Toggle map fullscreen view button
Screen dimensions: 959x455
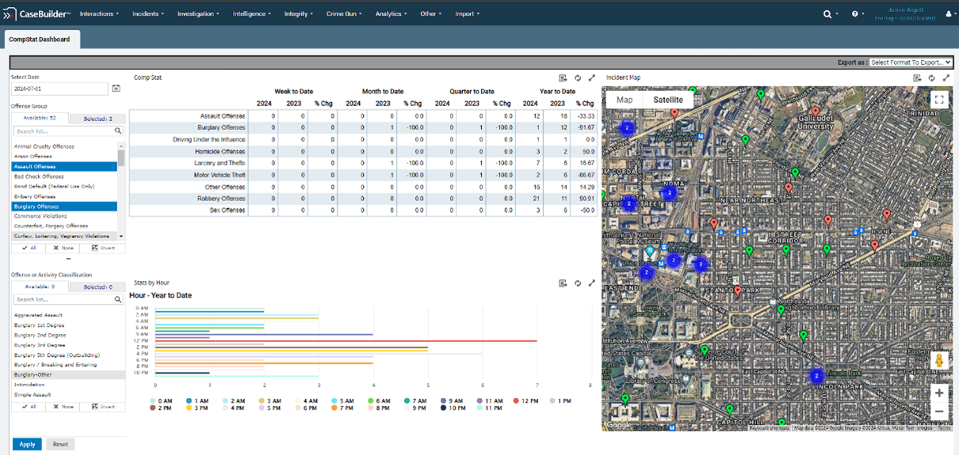(x=938, y=100)
